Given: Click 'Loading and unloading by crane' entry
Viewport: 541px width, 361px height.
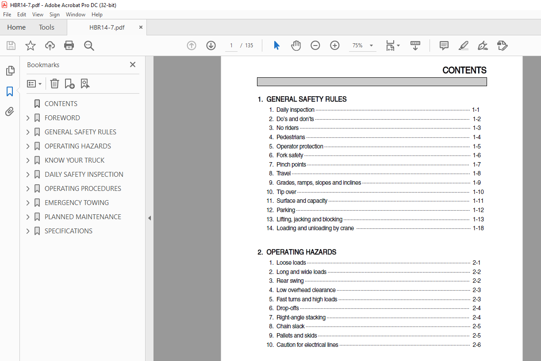Looking at the screenshot, I should click(315, 228).
